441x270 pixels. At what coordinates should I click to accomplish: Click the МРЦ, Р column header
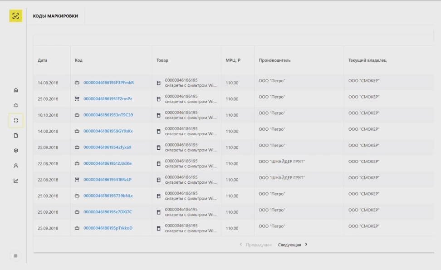point(233,60)
